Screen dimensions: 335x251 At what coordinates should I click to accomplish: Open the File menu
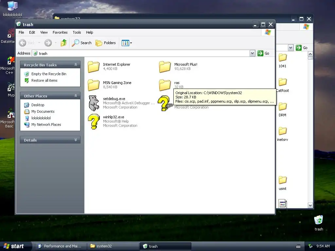[21, 32]
